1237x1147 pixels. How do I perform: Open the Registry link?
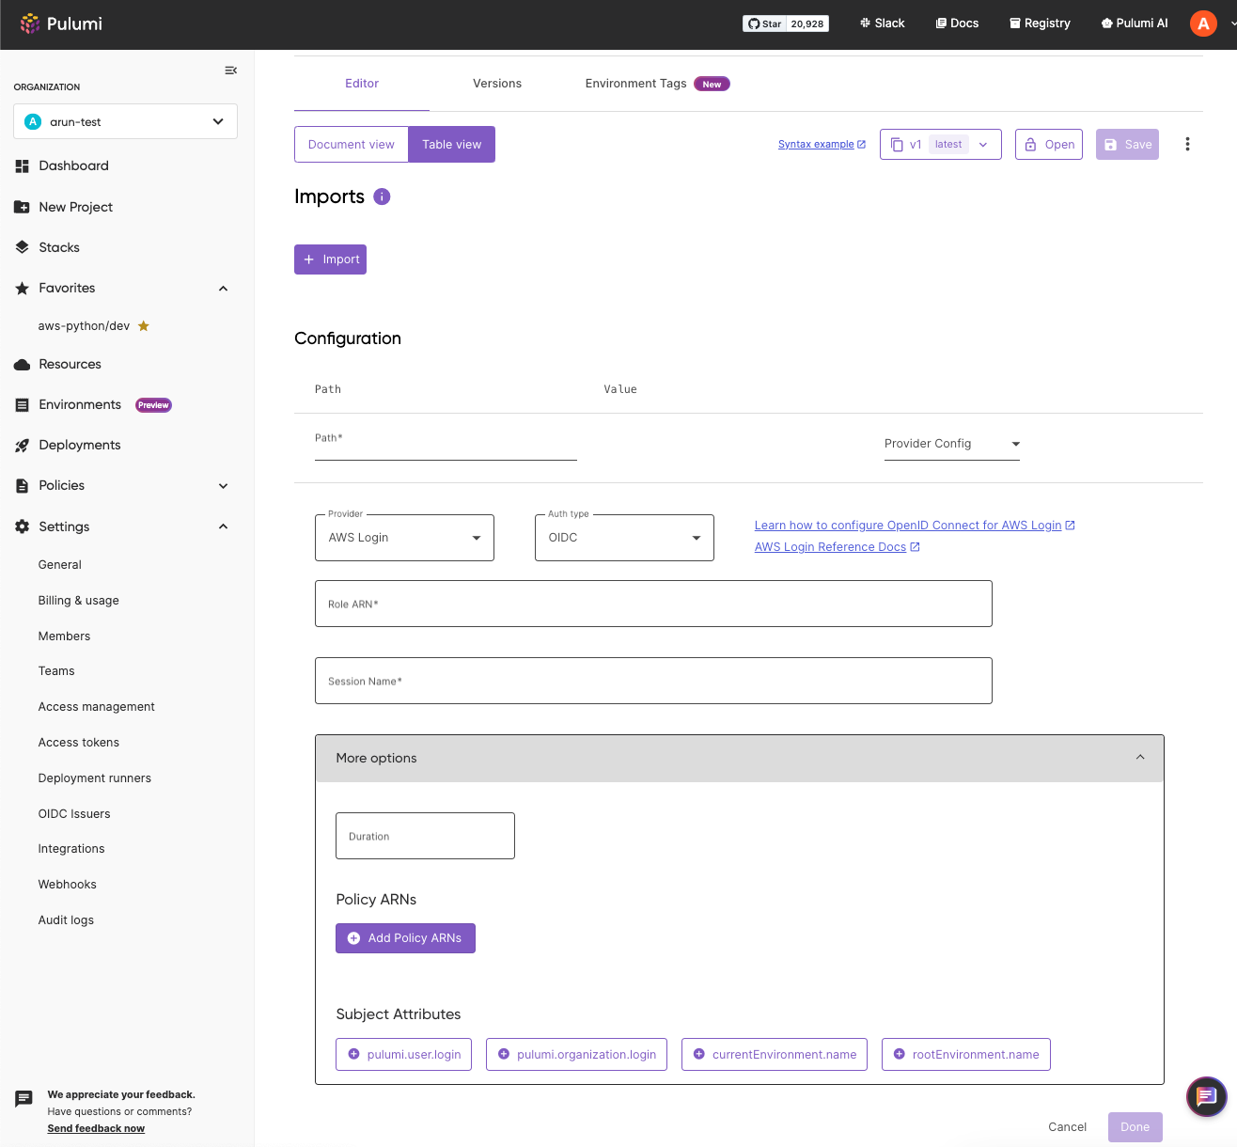[x=1040, y=24]
